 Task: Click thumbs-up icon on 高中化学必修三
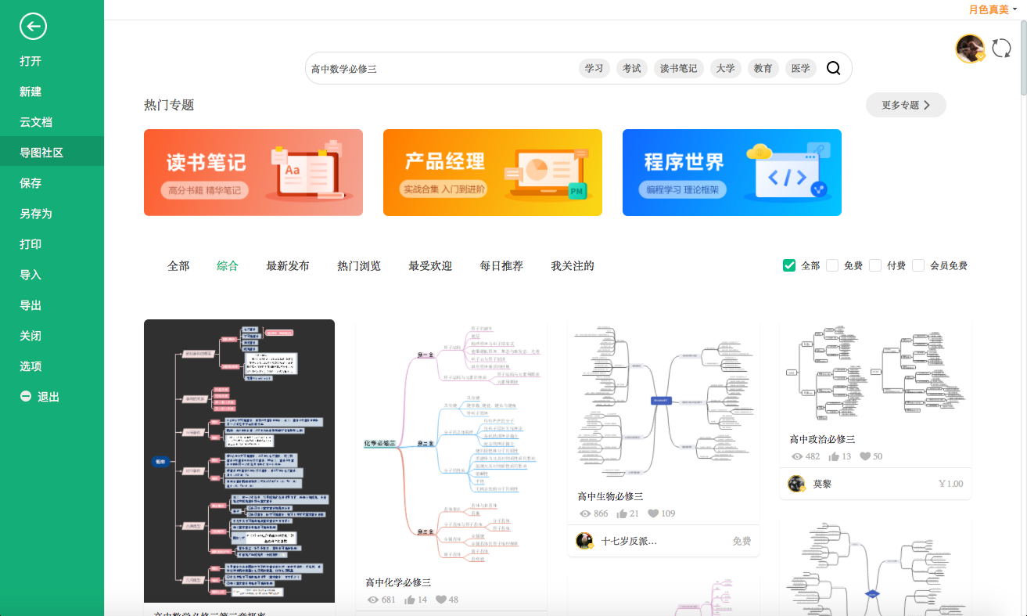tap(410, 600)
